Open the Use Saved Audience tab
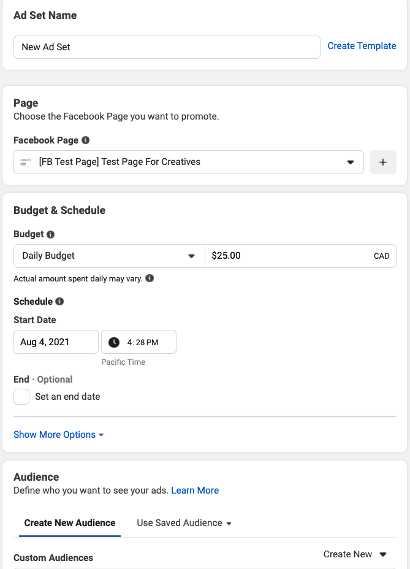The height and width of the screenshot is (569, 410). click(184, 523)
